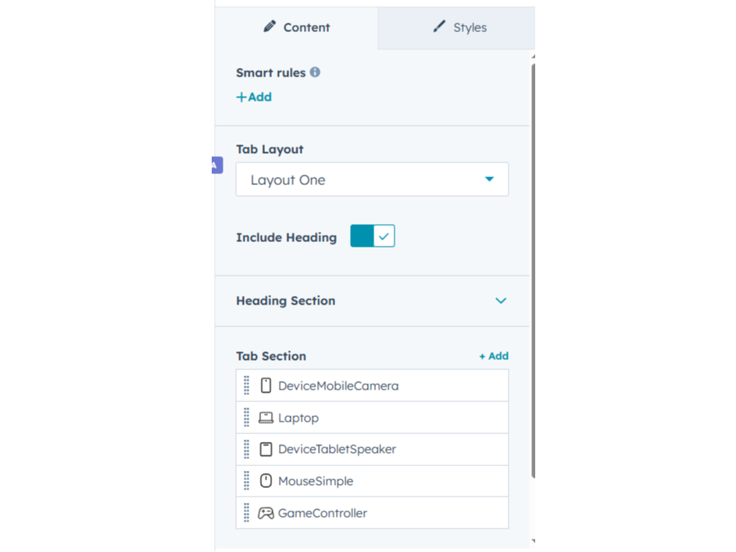
Task: Click the purple side handle near Tab Layout
Action: (216, 165)
